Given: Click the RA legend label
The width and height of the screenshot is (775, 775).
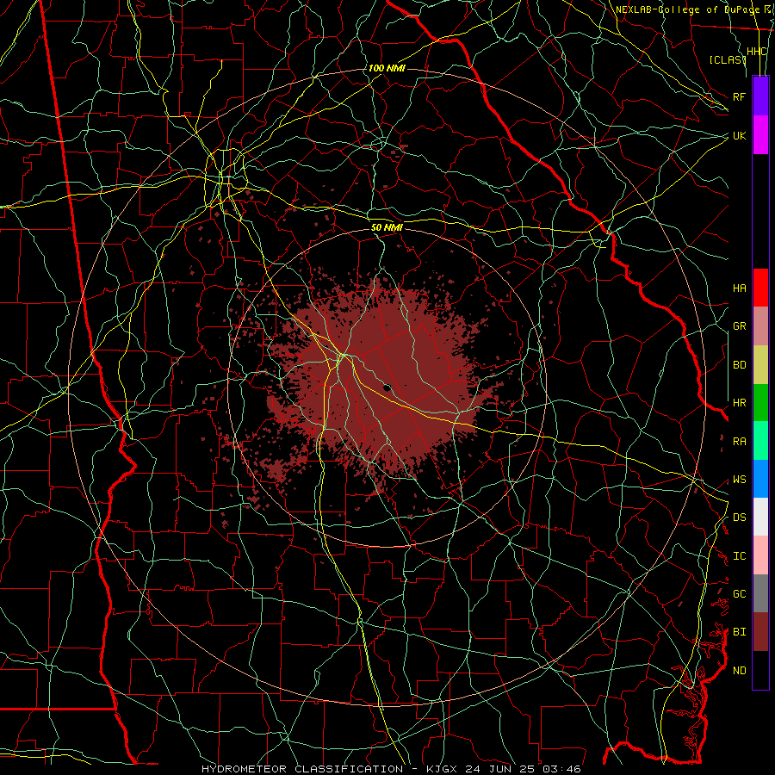Looking at the screenshot, I should [x=739, y=442].
